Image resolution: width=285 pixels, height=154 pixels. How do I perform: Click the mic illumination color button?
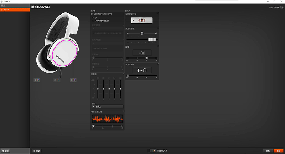(x=57, y=80)
